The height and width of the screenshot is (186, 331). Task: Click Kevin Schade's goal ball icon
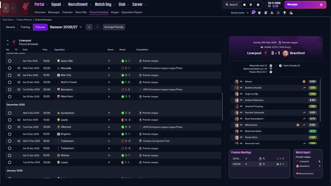(281, 66)
